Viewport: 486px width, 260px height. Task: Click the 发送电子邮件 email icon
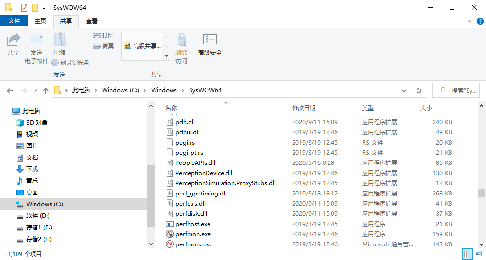[x=36, y=39]
